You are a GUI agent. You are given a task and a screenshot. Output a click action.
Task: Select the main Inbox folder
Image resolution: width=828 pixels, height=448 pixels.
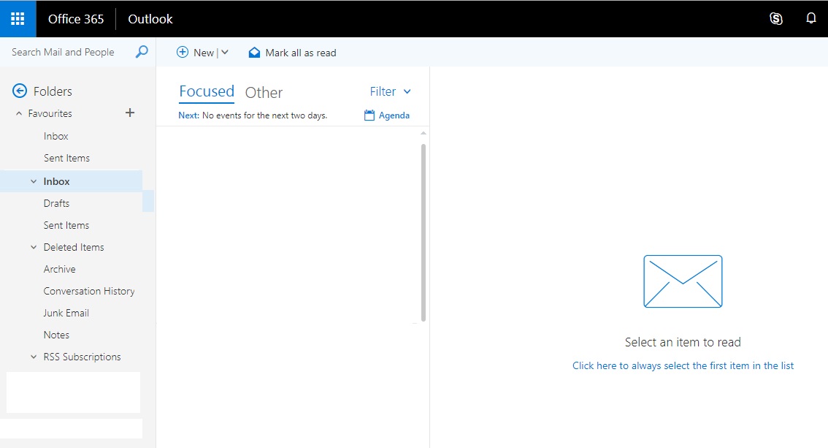pos(56,181)
